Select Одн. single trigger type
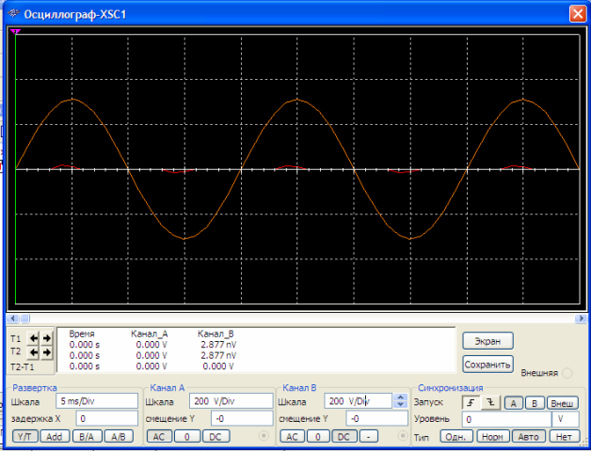The width and height of the screenshot is (591, 451). coord(456,437)
